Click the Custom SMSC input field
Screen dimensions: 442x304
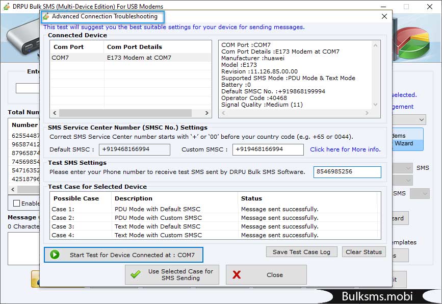268,149
